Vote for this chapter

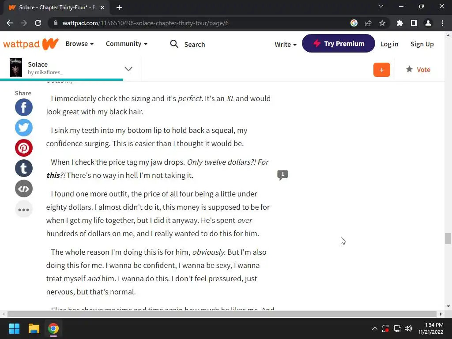(x=418, y=69)
